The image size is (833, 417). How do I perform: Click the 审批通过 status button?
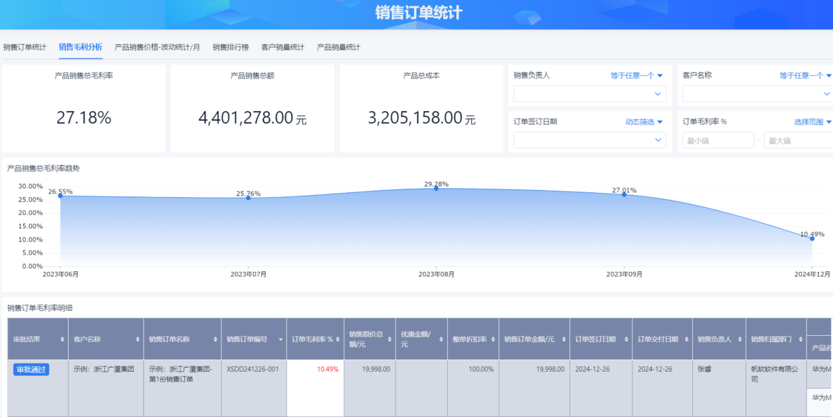pyautogui.click(x=31, y=369)
